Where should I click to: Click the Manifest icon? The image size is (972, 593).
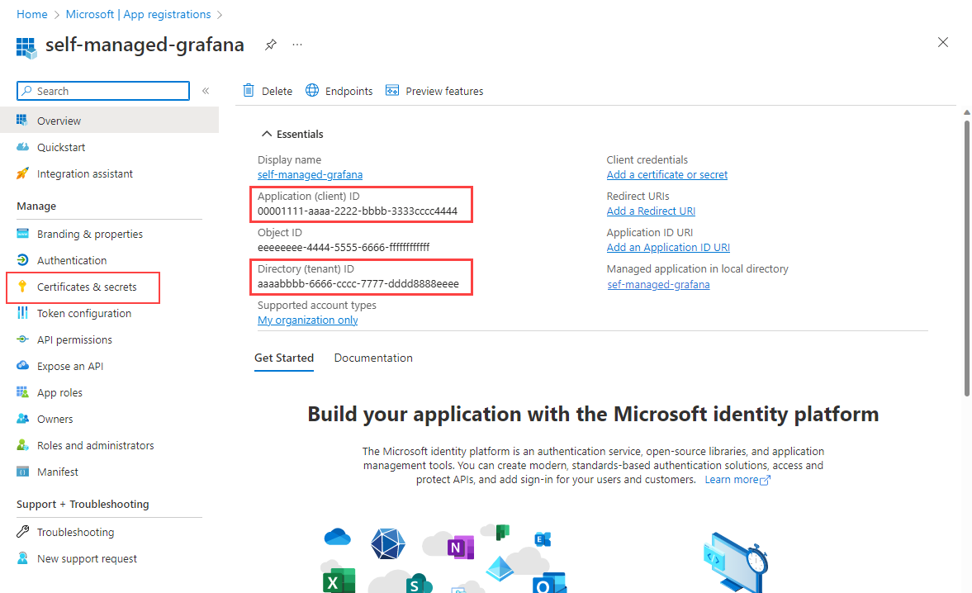(x=22, y=472)
